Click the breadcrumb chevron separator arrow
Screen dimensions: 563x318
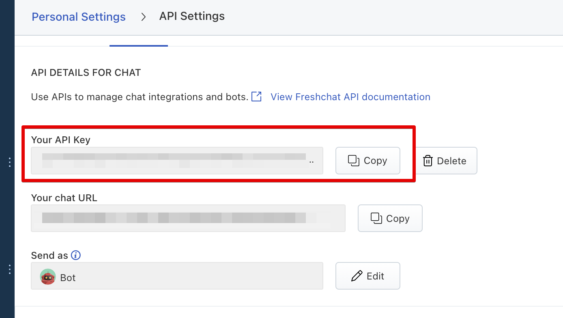143,17
